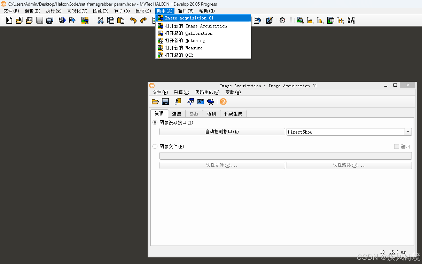This screenshot has width=422, height=264.
Task: Click the magnifier zoom window icon in toolbar
Action: pos(300,20)
